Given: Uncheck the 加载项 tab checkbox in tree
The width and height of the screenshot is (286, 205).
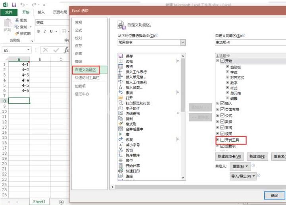Looking at the screenshot, I should point(223,146).
